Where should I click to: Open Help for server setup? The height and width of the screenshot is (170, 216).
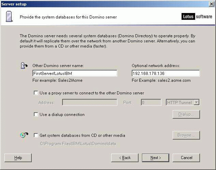coord(18,158)
